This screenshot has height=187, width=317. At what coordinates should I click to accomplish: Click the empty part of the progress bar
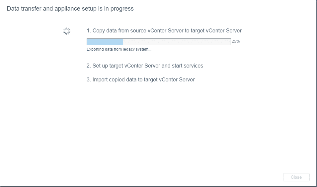tap(177, 42)
